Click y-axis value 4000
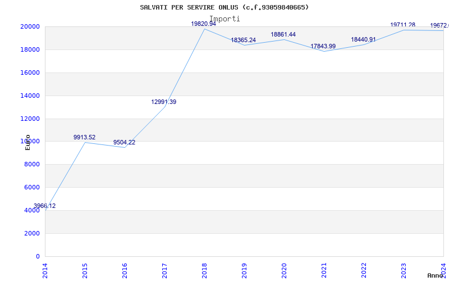The height and width of the screenshot is (281, 449). (x=31, y=210)
